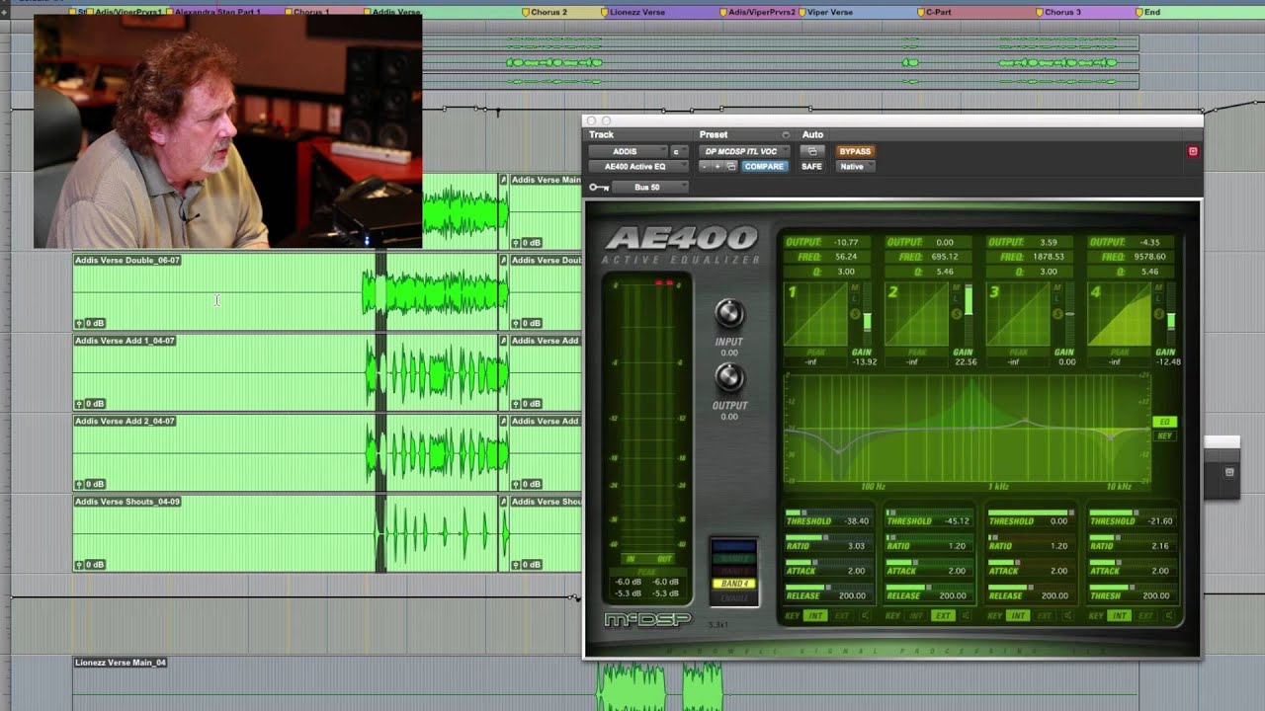This screenshot has height=711, width=1265.
Task: Open the Native format dropdown
Action: tap(855, 167)
